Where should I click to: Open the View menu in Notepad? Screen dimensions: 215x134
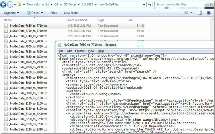pyautogui.click(x=91, y=51)
